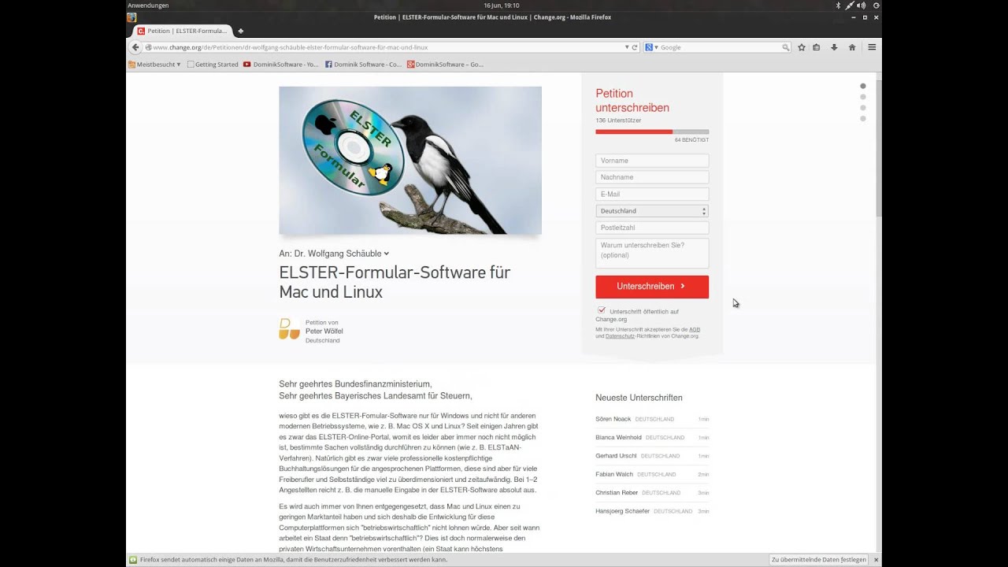Click the globe site identity icon in the URL bar
This screenshot has width=1008, height=567.
coord(148,47)
